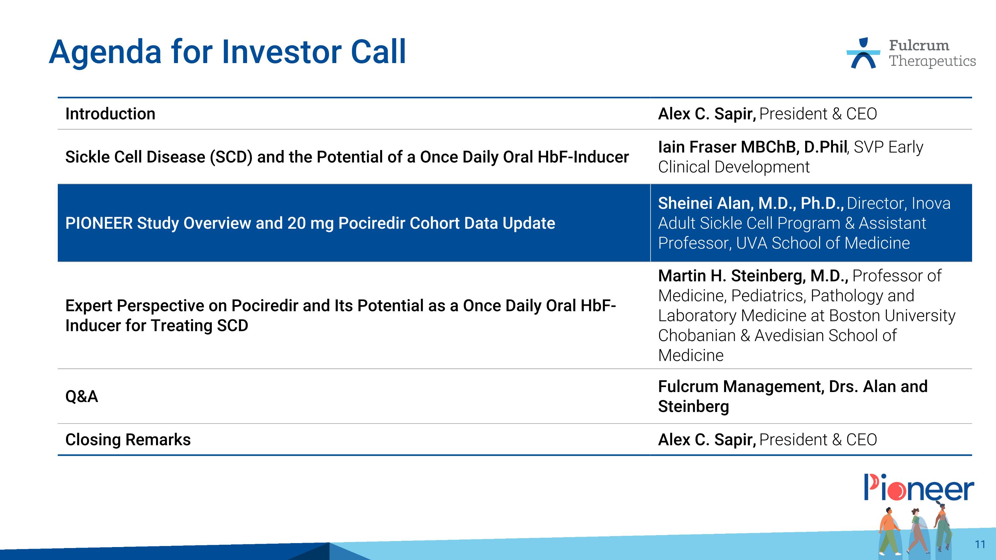Select the highlighted "PIONEER Study Overview" topic
This screenshot has height=560, width=996.
[310, 223]
